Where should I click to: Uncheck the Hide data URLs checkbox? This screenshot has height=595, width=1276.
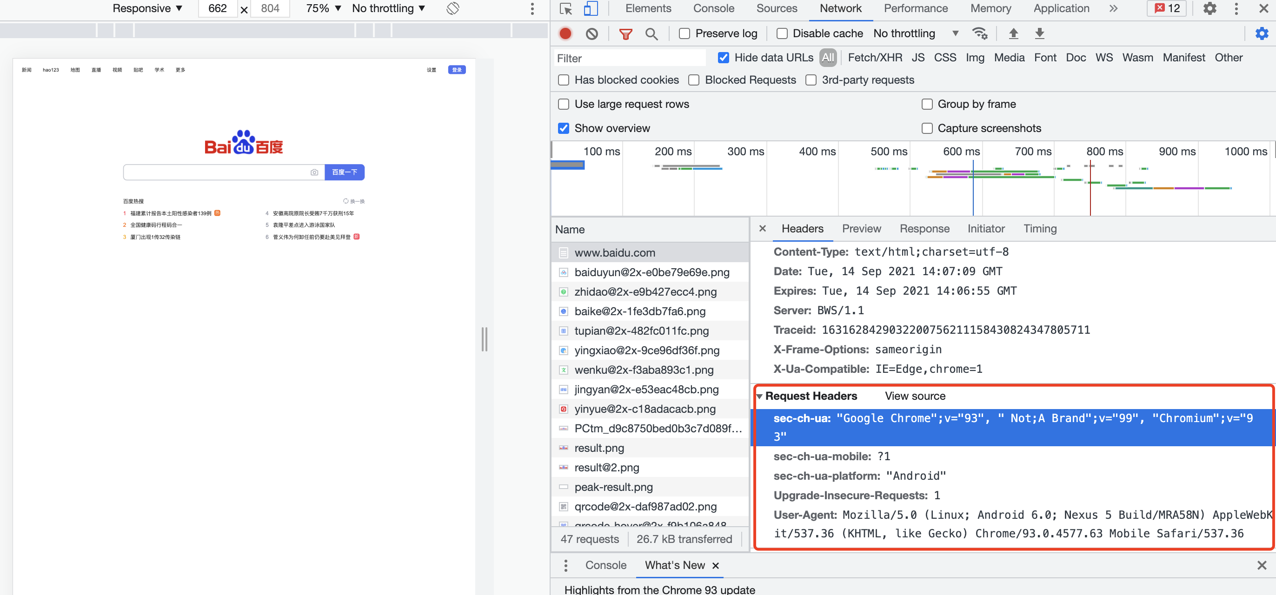pyautogui.click(x=723, y=58)
